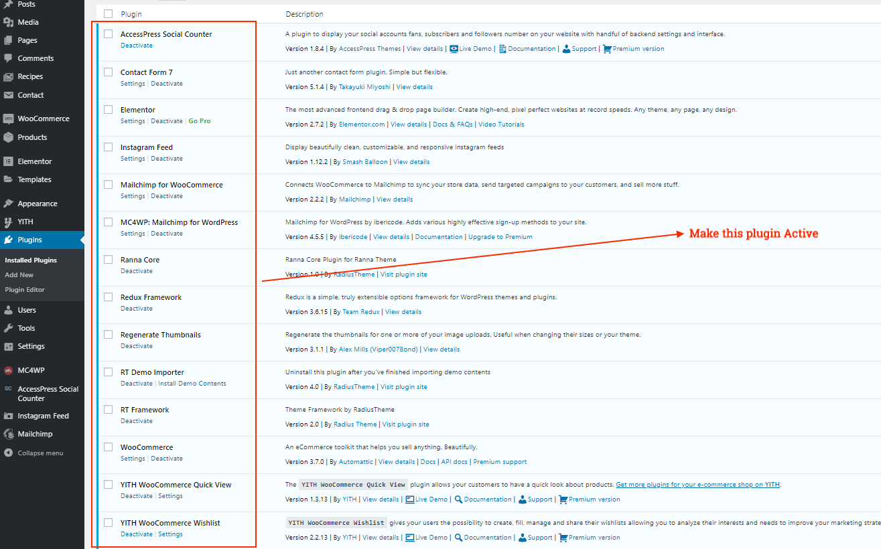Click the Plugin column header

131,14
